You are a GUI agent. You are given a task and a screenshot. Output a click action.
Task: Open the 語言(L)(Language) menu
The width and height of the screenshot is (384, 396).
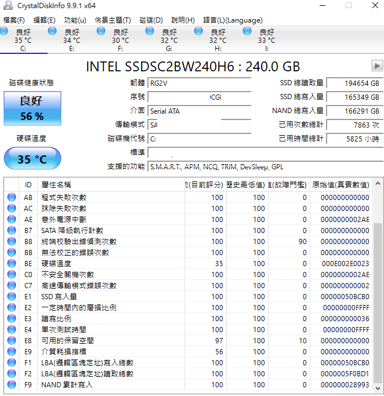(233, 20)
